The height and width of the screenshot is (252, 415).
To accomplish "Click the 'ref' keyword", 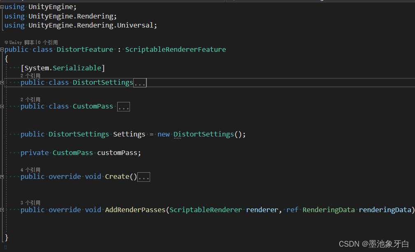I will [292, 210].
